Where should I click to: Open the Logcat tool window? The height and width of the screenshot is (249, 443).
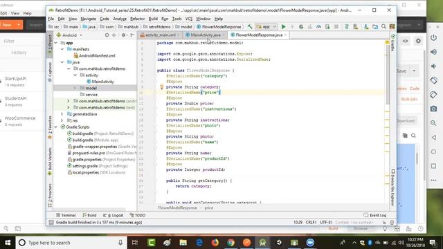tap(114, 215)
